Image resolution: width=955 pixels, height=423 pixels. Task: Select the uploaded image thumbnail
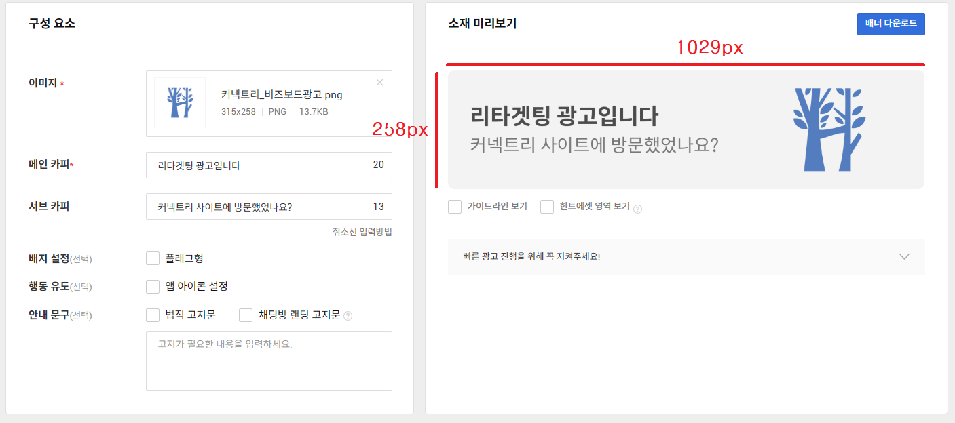coord(179,104)
